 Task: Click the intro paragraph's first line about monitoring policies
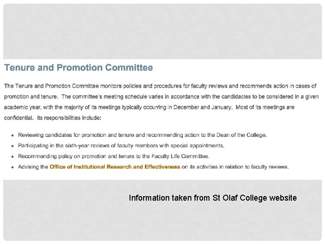pos(160,86)
